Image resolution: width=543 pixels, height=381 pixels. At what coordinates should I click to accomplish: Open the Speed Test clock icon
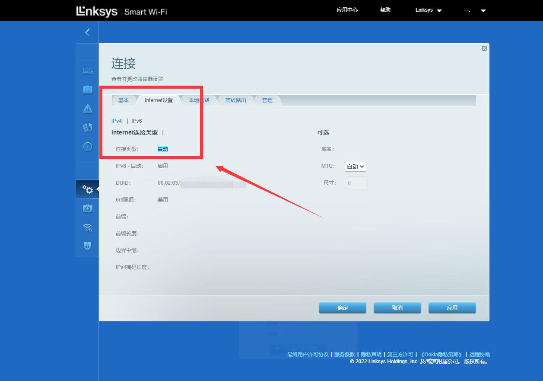(87, 147)
